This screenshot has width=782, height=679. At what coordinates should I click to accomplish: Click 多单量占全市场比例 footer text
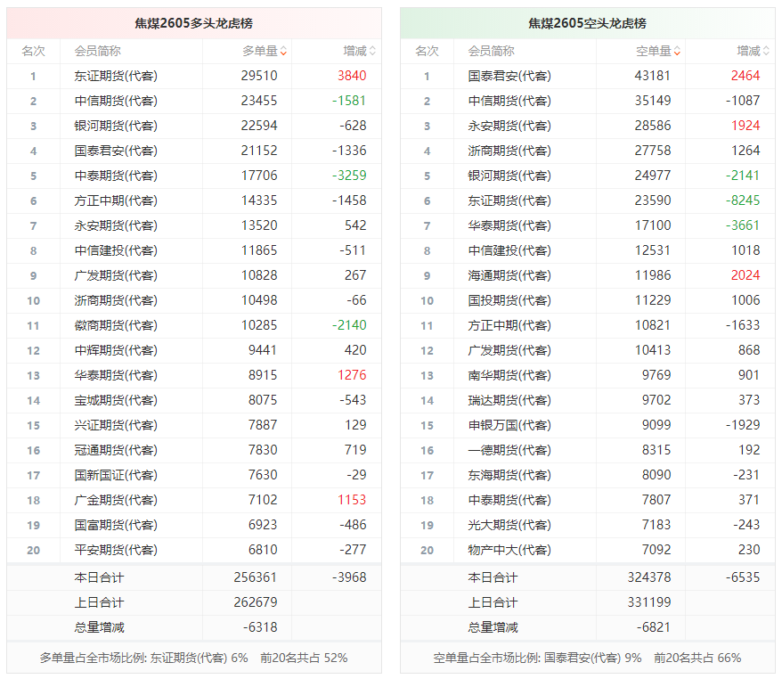(x=143, y=658)
